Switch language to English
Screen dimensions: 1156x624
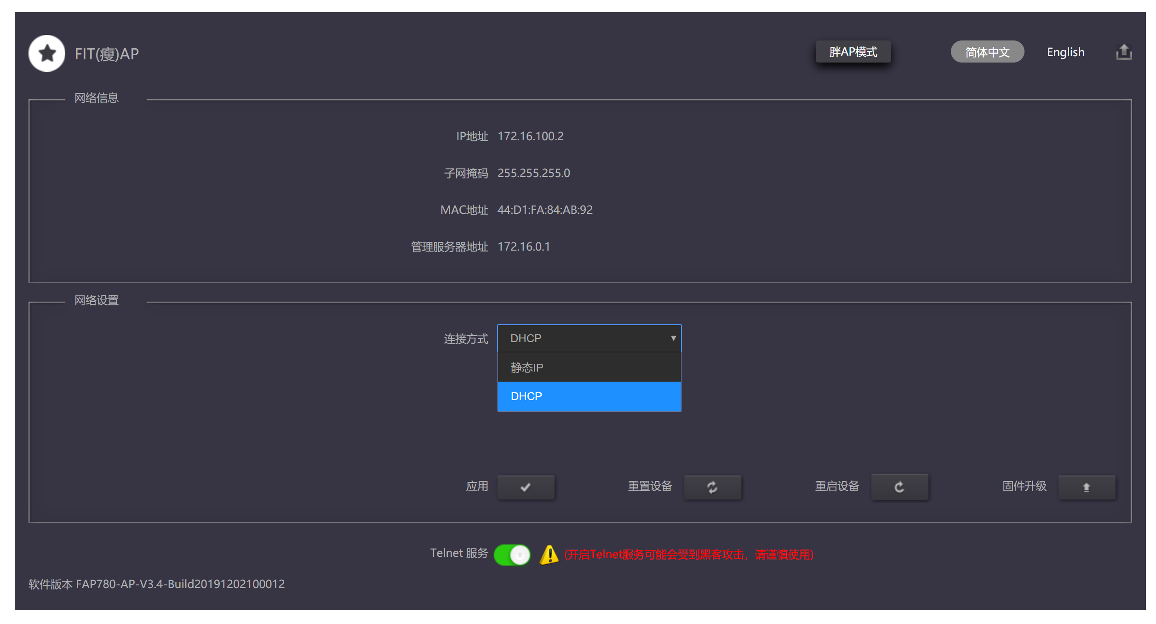[x=1065, y=52]
